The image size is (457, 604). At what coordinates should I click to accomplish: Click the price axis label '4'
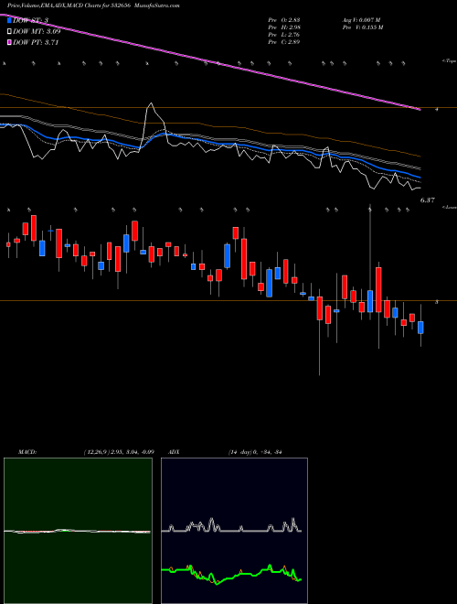point(437,110)
